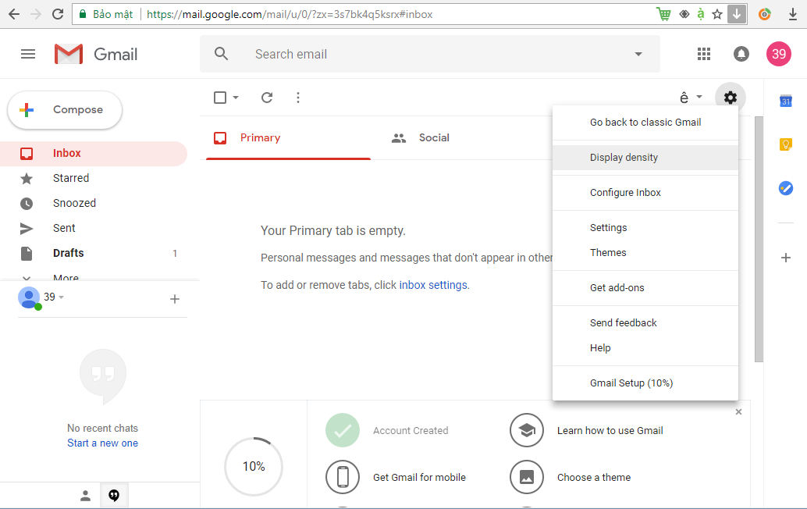The image size is (807, 509).
Task: Compose a new email
Action: click(x=65, y=109)
